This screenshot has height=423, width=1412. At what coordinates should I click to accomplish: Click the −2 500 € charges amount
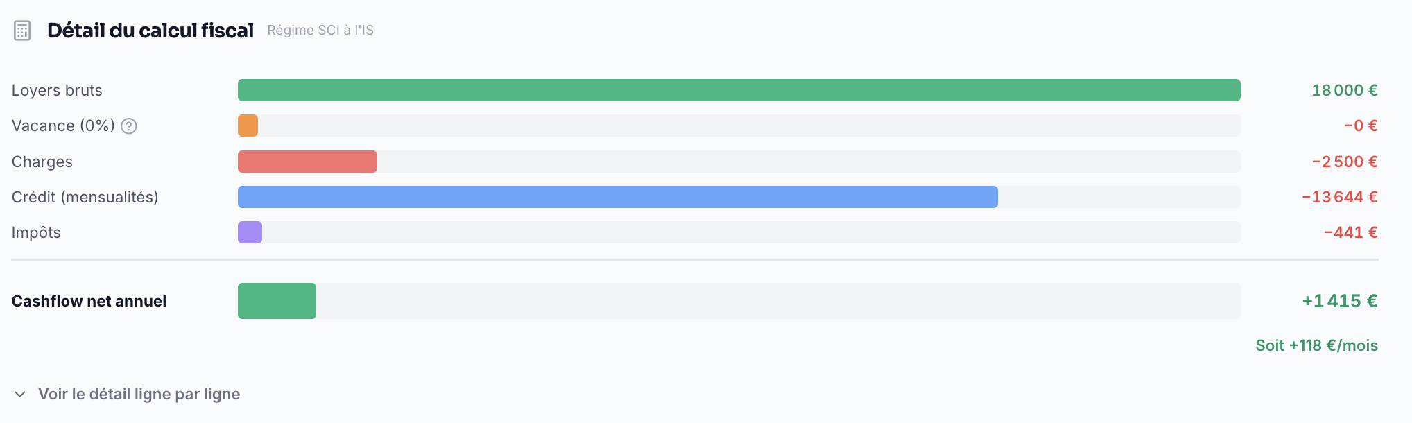[1344, 162]
